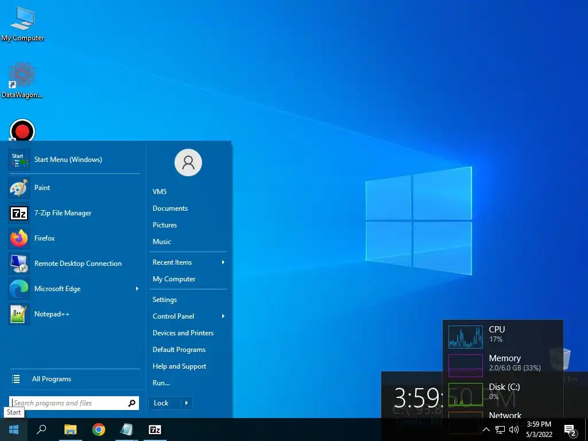Open taskbar search magnifier
The image size is (588, 441).
[41, 430]
